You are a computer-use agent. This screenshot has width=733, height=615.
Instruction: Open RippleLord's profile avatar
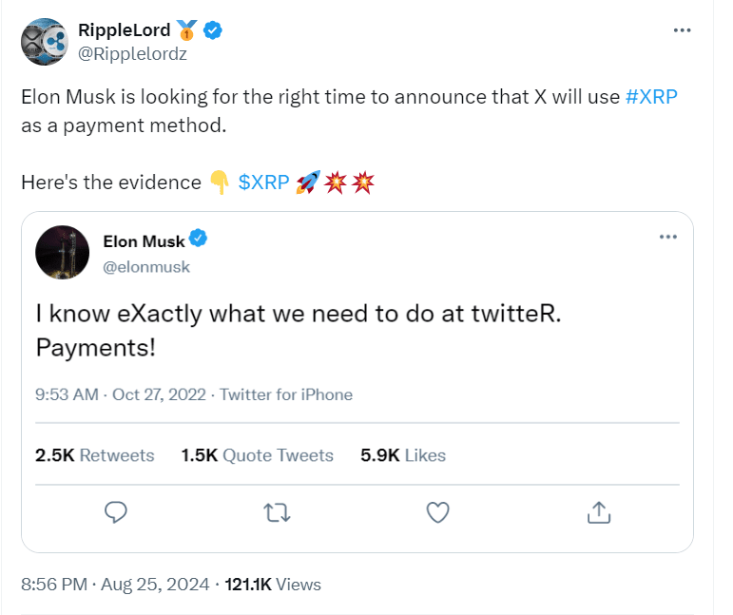tap(44, 42)
